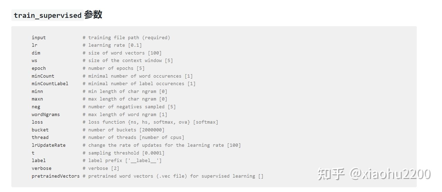Click the epoch parameter name
The width and height of the screenshot is (442, 192).
click(x=39, y=68)
